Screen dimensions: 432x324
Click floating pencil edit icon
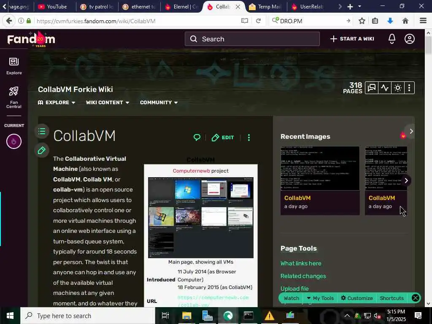(x=42, y=151)
